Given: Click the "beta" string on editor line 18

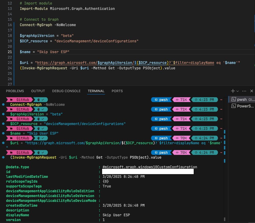Looking at the screenshot, I should point(67,36).
